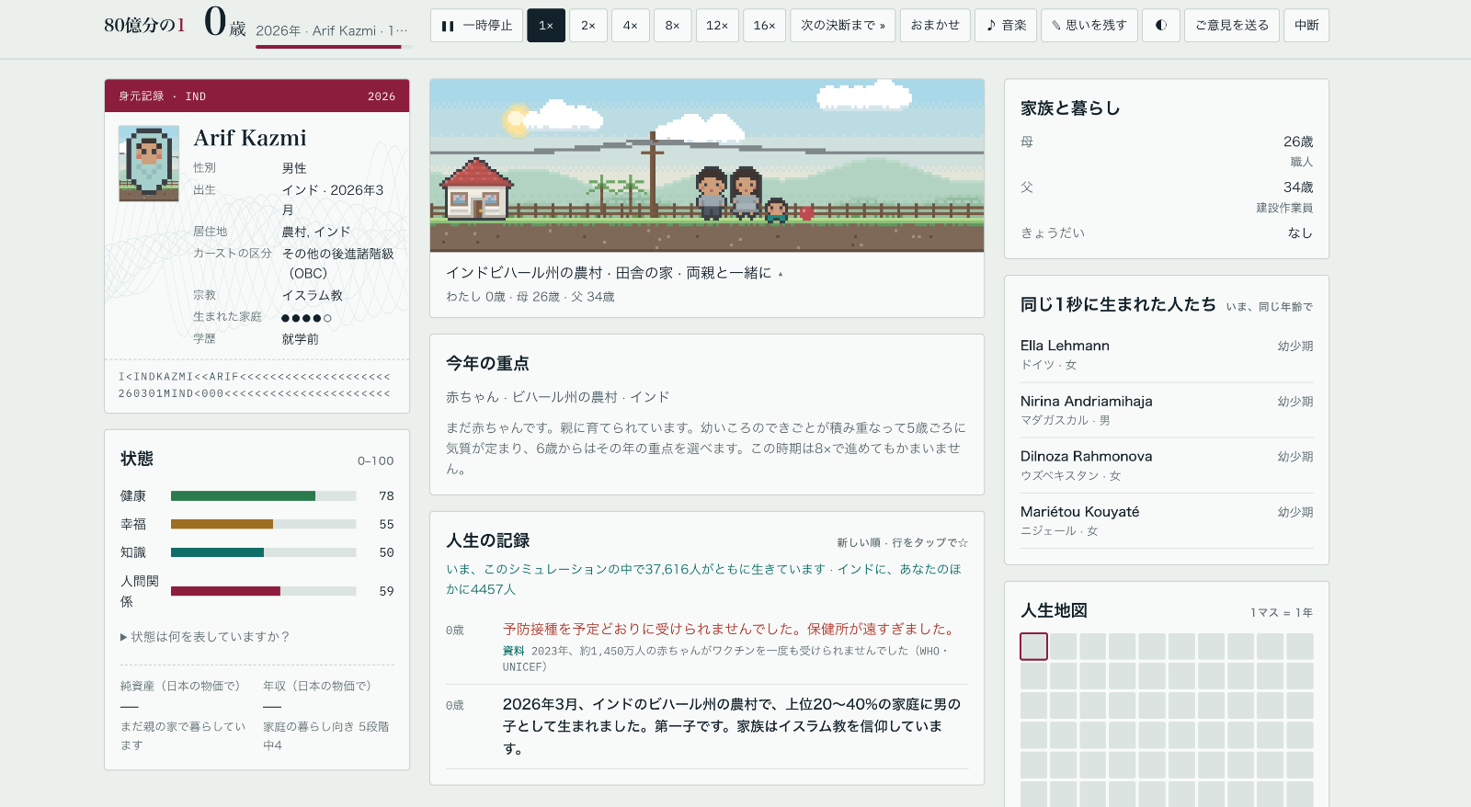Select Ella Lehmann in the same-second list
1471x807 pixels.
(1167, 355)
